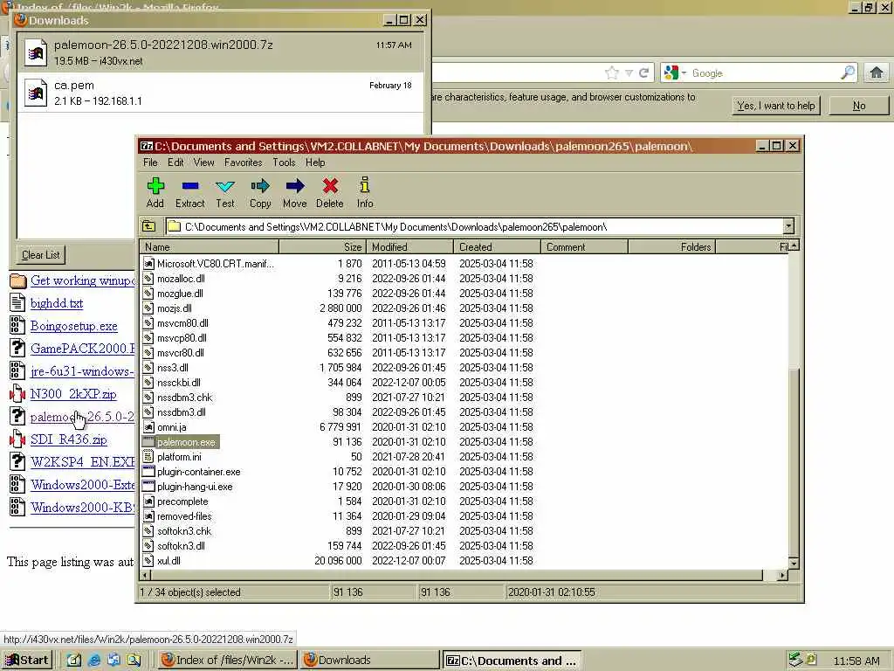Click the ca.pem download item icon
Viewport: 894px width, 671px height.
click(x=35, y=93)
